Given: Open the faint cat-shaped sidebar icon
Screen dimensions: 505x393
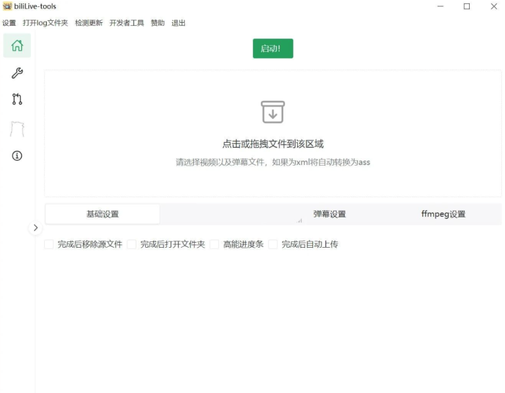Looking at the screenshot, I should (x=17, y=129).
